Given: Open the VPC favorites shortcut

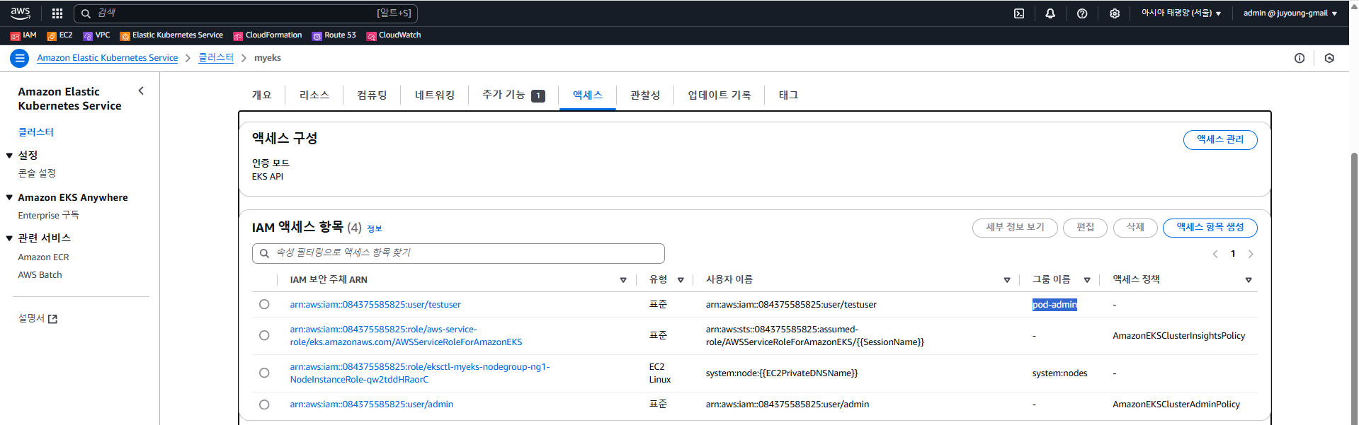Looking at the screenshot, I should [96, 35].
